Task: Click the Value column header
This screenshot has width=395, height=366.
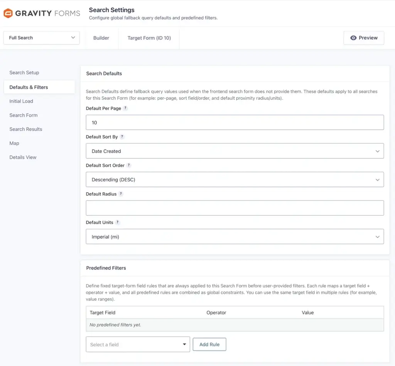Action: coord(307,313)
